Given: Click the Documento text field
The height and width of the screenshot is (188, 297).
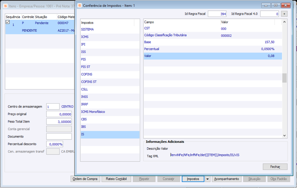Looking at the screenshot, I should click(59, 136).
